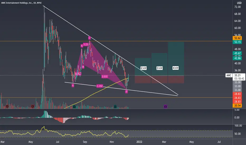
Task: Select the 2 r/r position box label
Action: [x=144, y=68]
